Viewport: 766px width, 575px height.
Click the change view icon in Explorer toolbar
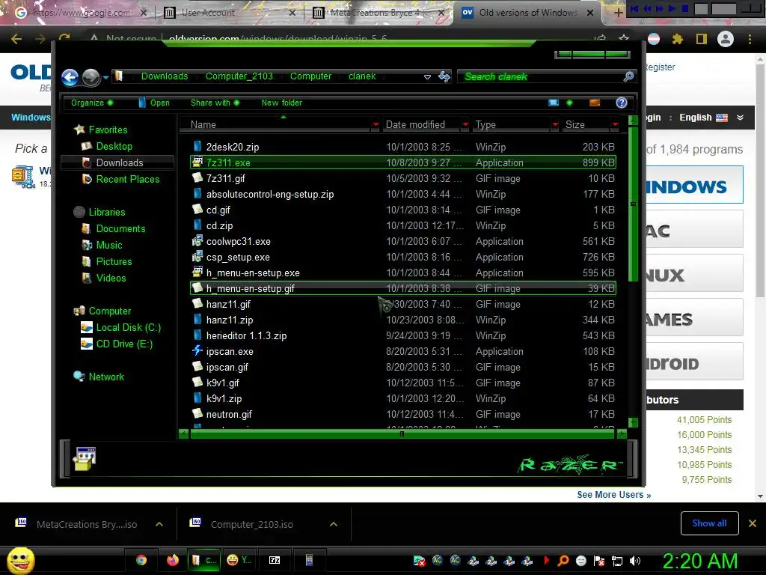[554, 103]
